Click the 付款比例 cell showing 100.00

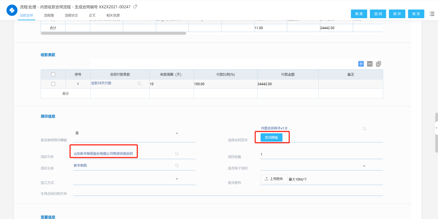pos(225,84)
